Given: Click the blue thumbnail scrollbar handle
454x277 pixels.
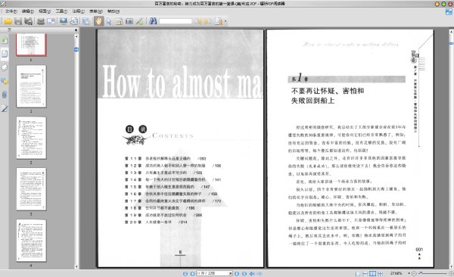Looking at the screenshot, I should (76, 49).
